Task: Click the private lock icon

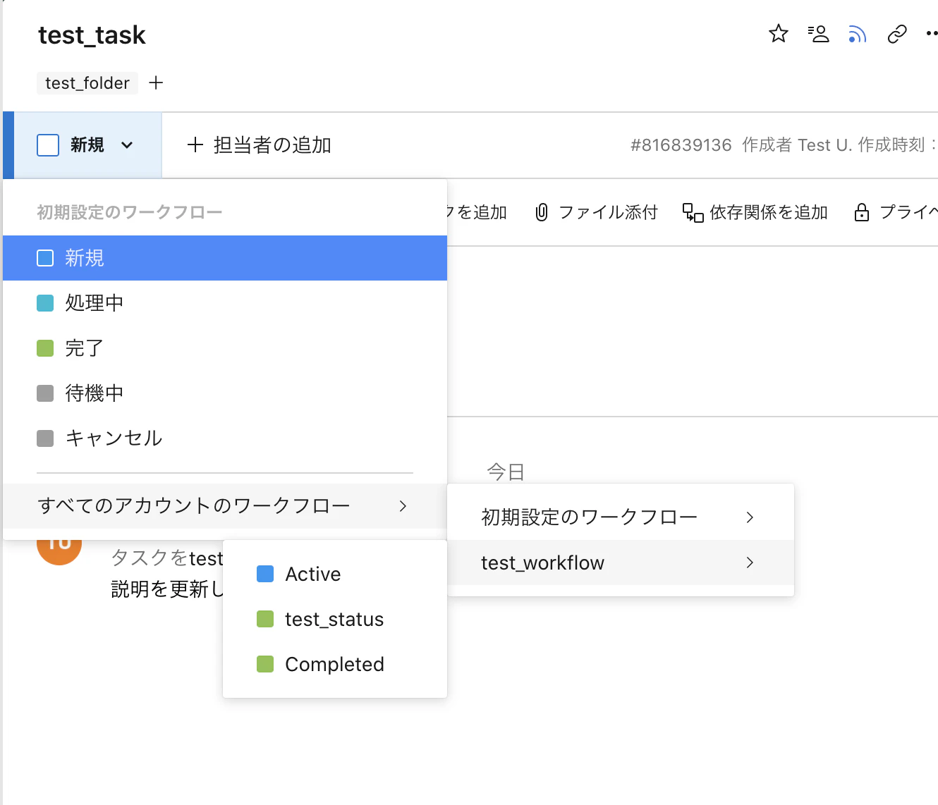Action: (861, 212)
